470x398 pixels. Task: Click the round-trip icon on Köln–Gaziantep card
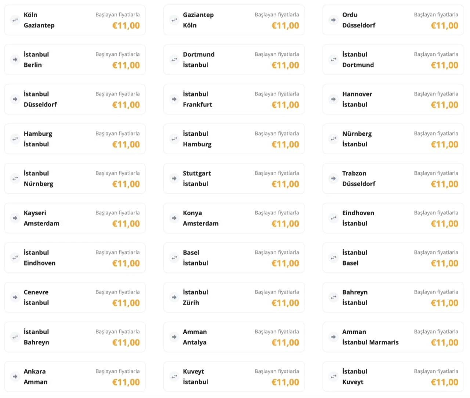coord(15,20)
